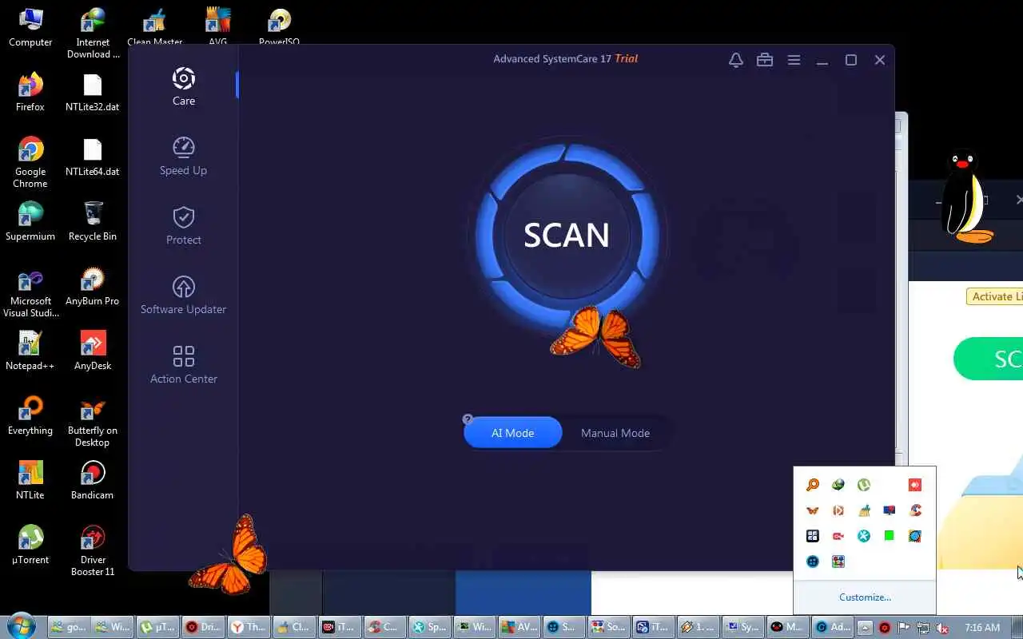Screen dimensions: 1023x639
Task: Click Everything magnifier tray icon
Action: point(813,485)
